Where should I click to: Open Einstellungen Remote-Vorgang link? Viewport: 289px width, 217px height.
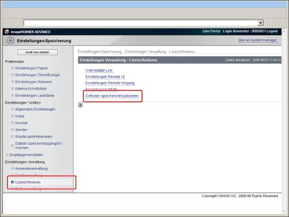(x=110, y=83)
